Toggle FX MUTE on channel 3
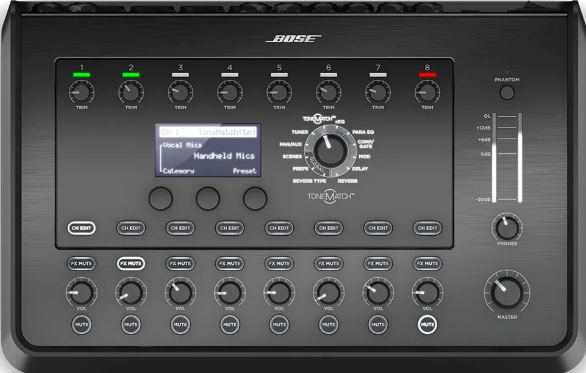This screenshot has height=373, width=586. [x=180, y=263]
